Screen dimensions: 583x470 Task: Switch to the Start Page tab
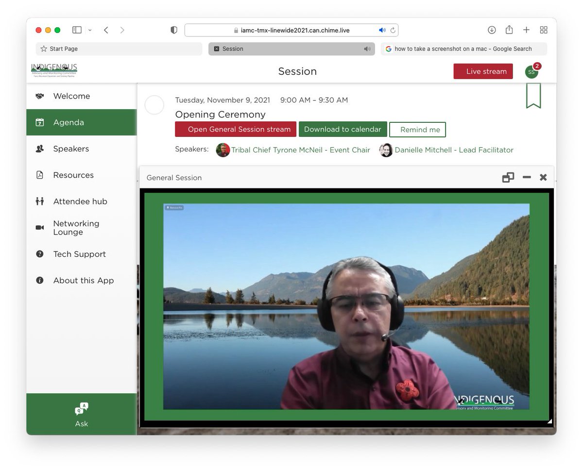click(119, 49)
